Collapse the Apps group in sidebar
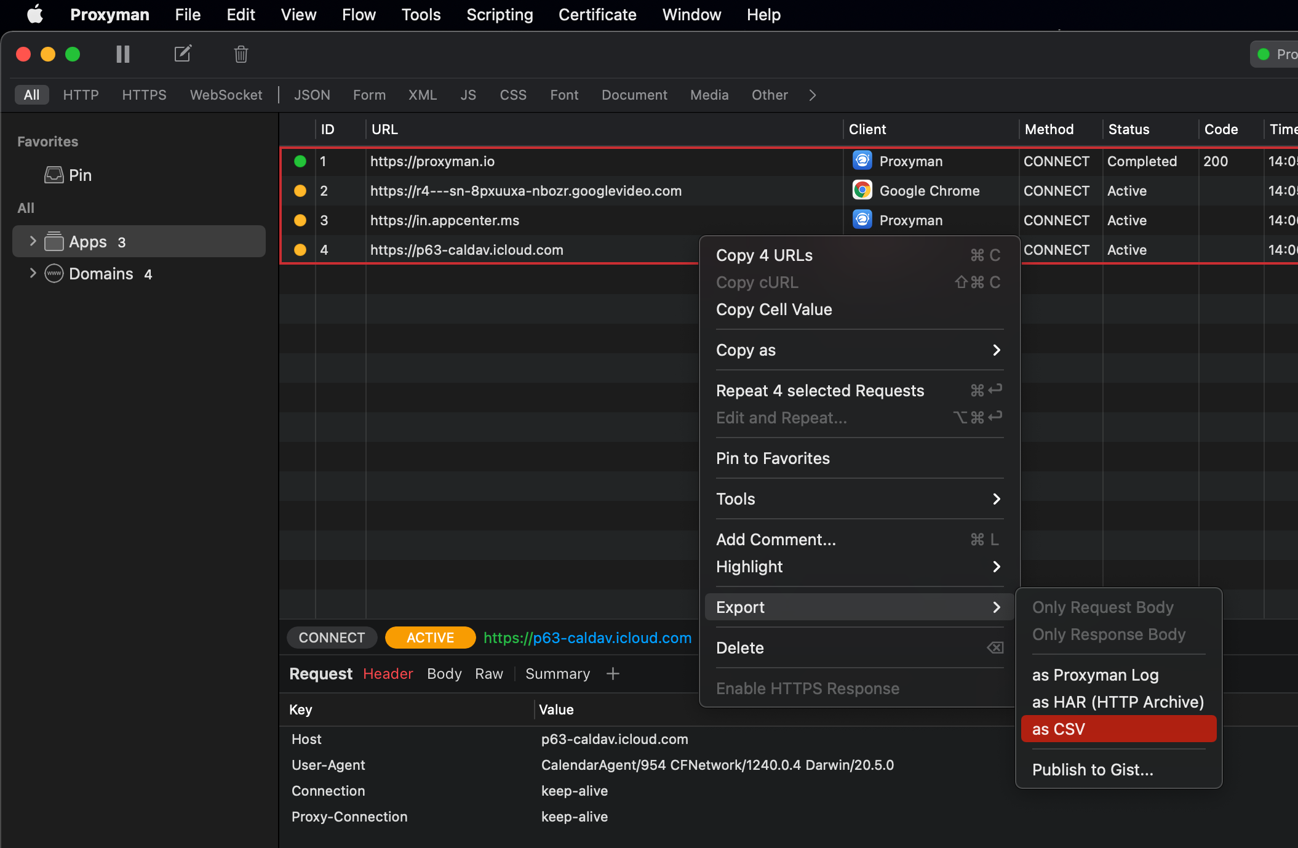The height and width of the screenshot is (848, 1298). point(33,241)
